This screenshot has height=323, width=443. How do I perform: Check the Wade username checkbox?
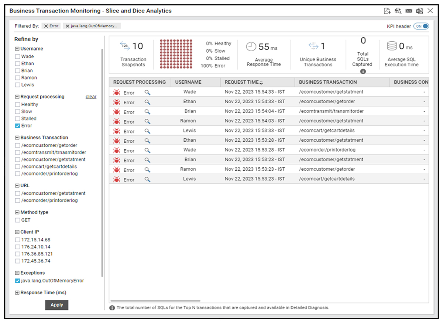pos(17,57)
